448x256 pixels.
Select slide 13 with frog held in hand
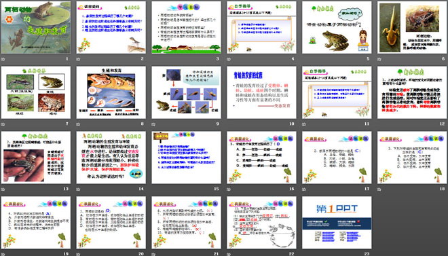click(x=36, y=158)
